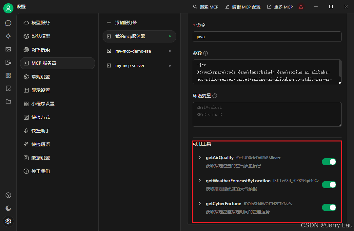Disable the getAirQuality tool toggle
Image resolution: width=354 pixels, height=231 pixels.
tap(329, 162)
